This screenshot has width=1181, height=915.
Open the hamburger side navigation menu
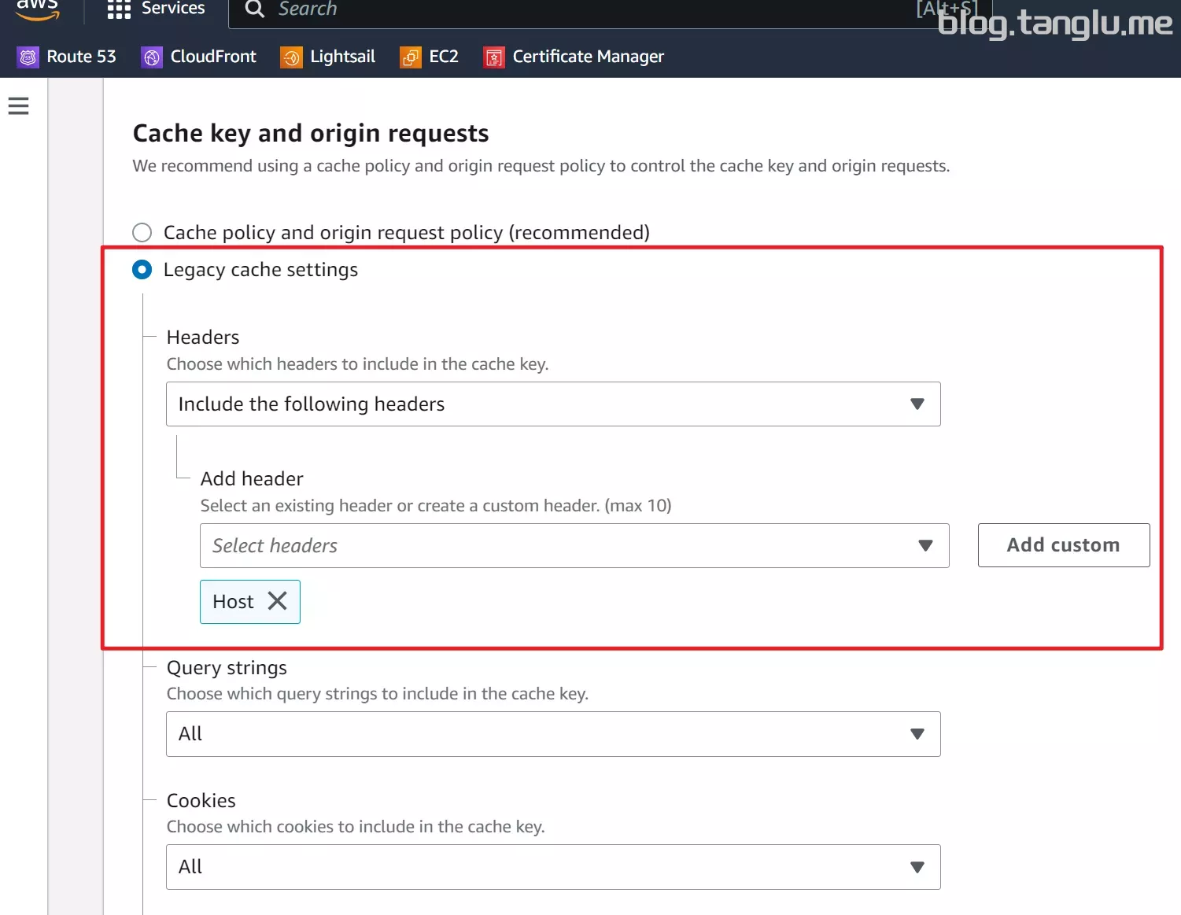(x=18, y=106)
